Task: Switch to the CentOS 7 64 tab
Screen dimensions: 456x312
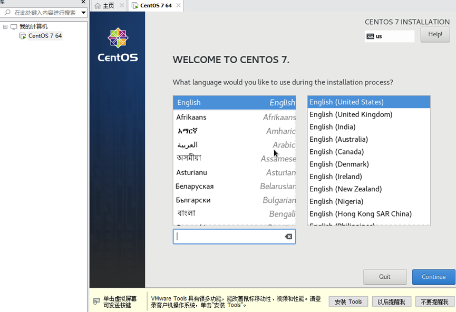Action: [x=156, y=5]
